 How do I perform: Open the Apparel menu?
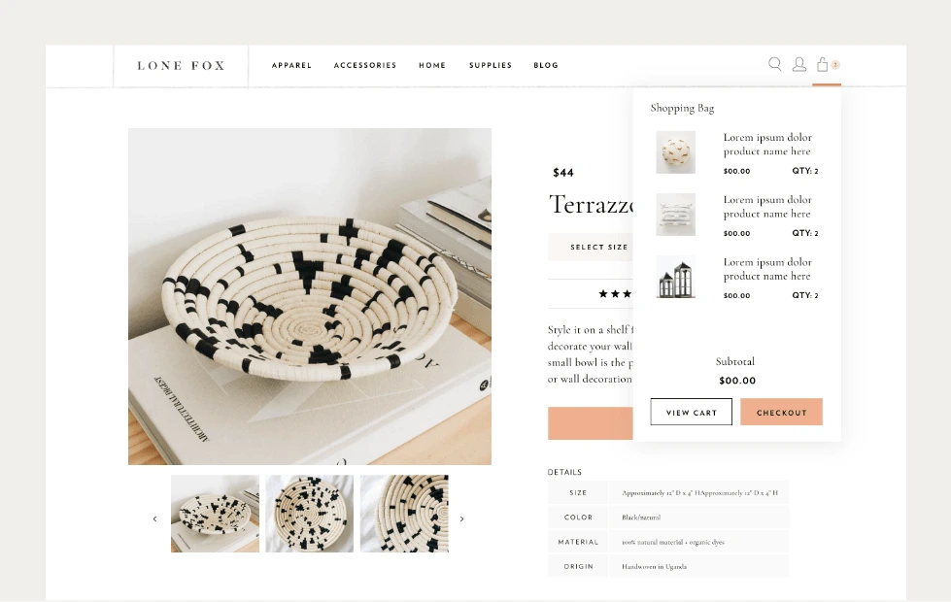click(x=291, y=65)
